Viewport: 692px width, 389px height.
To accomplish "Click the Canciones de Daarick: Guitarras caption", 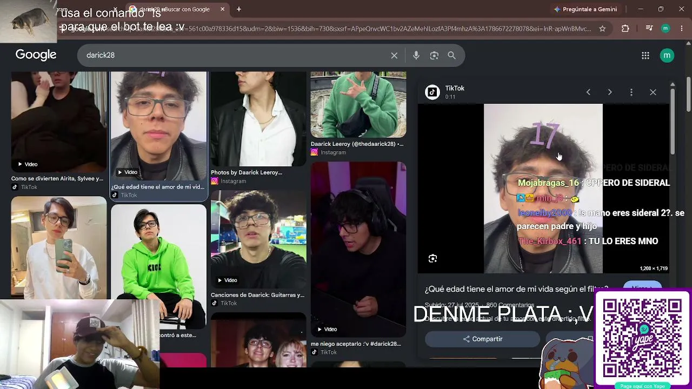I will click(257, 295).
